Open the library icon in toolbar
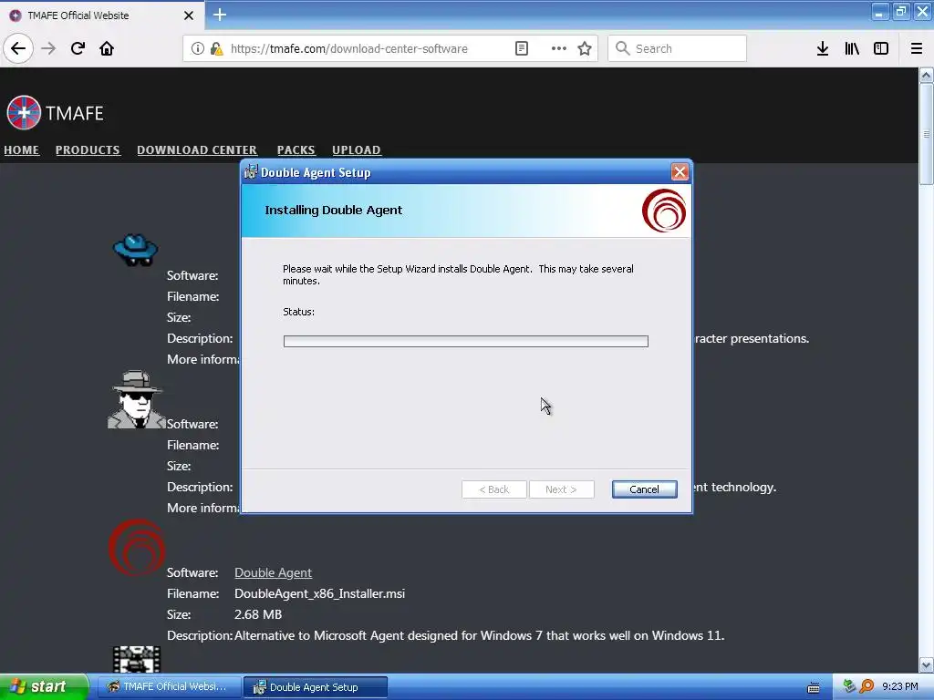The height and width of the screenshot is (700, 934). click(x=852, y=48)
